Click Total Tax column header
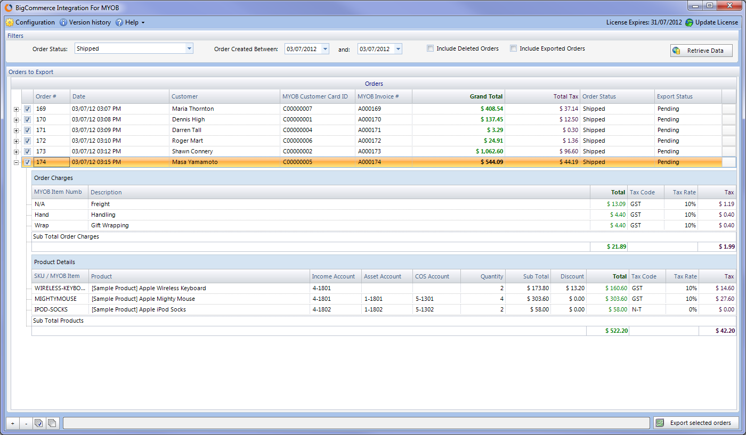The image size is (746, 435). point(542,96)
